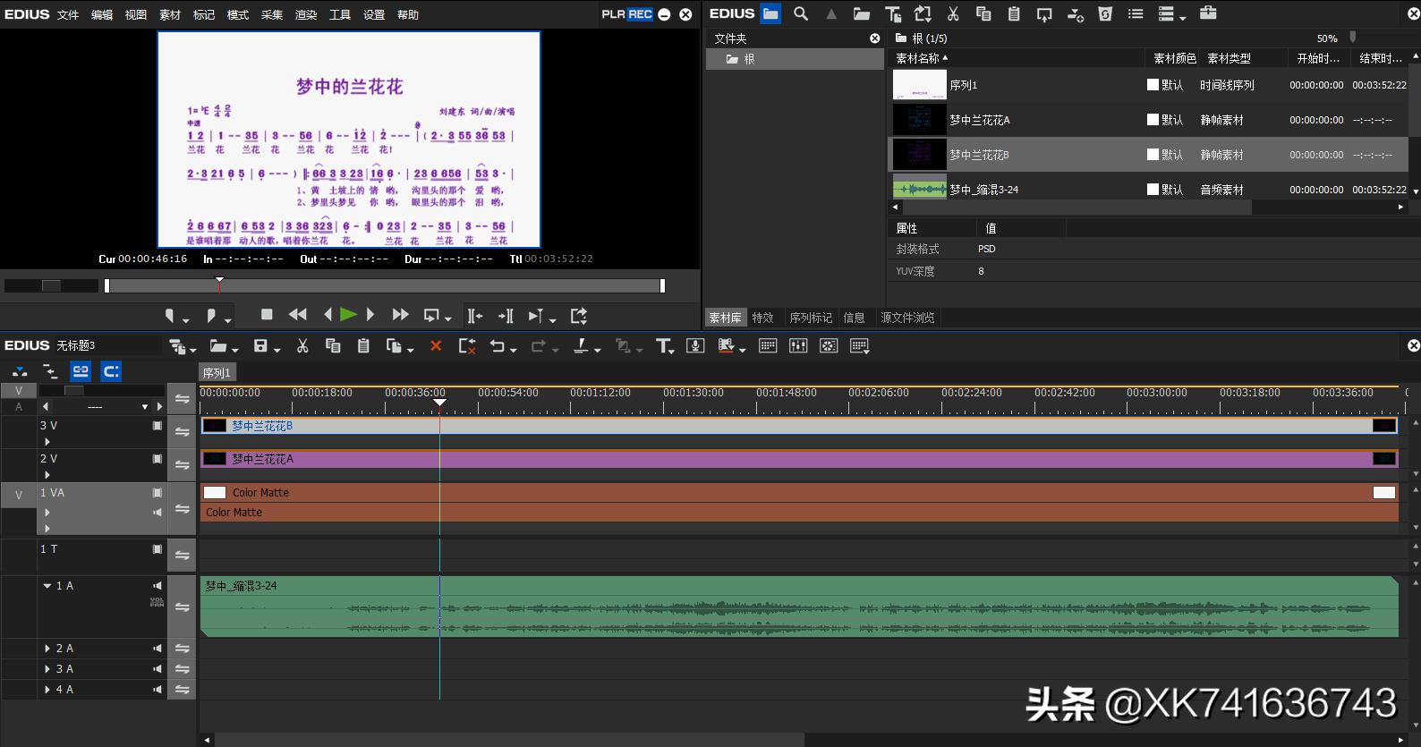
Task: Click the player position scrub bar
Action: point(385,285)
